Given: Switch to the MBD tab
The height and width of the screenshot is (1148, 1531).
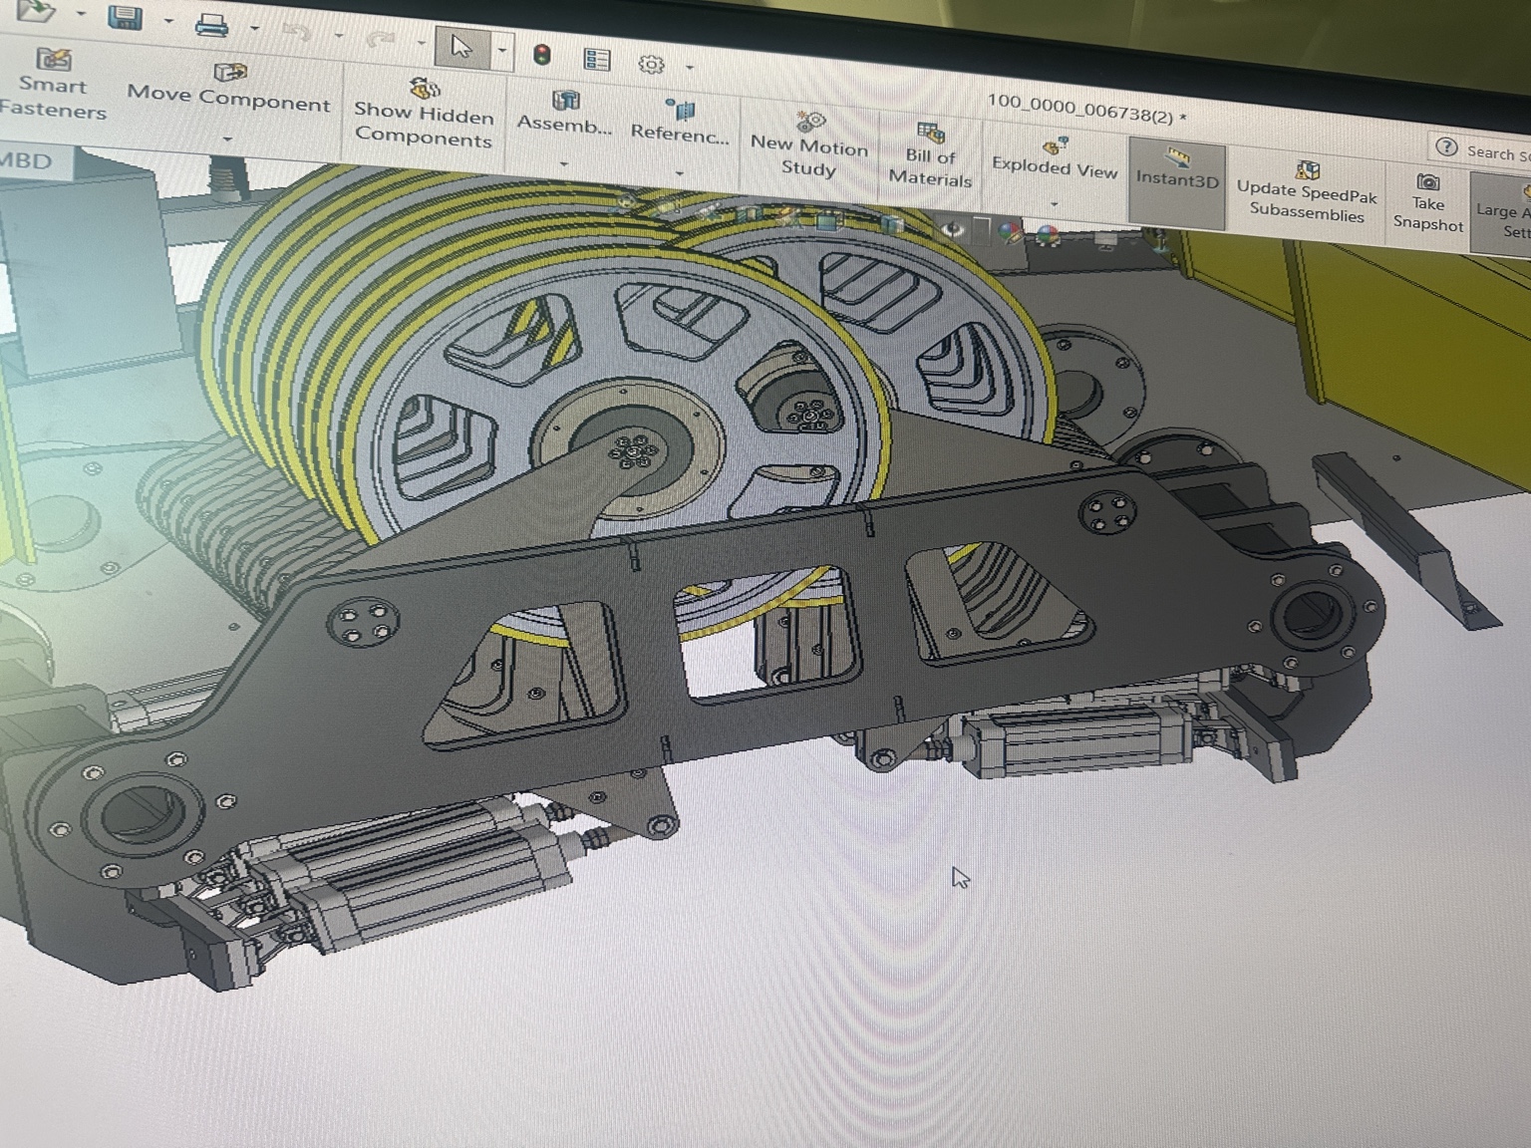Looking at the screenshot, I should click(x=28, y=160).
